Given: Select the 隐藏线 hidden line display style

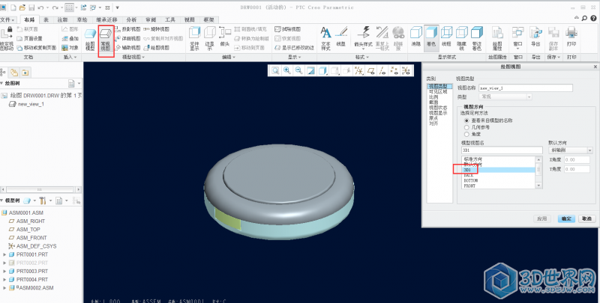Looking at the screenshot, I should pos(462,40).
